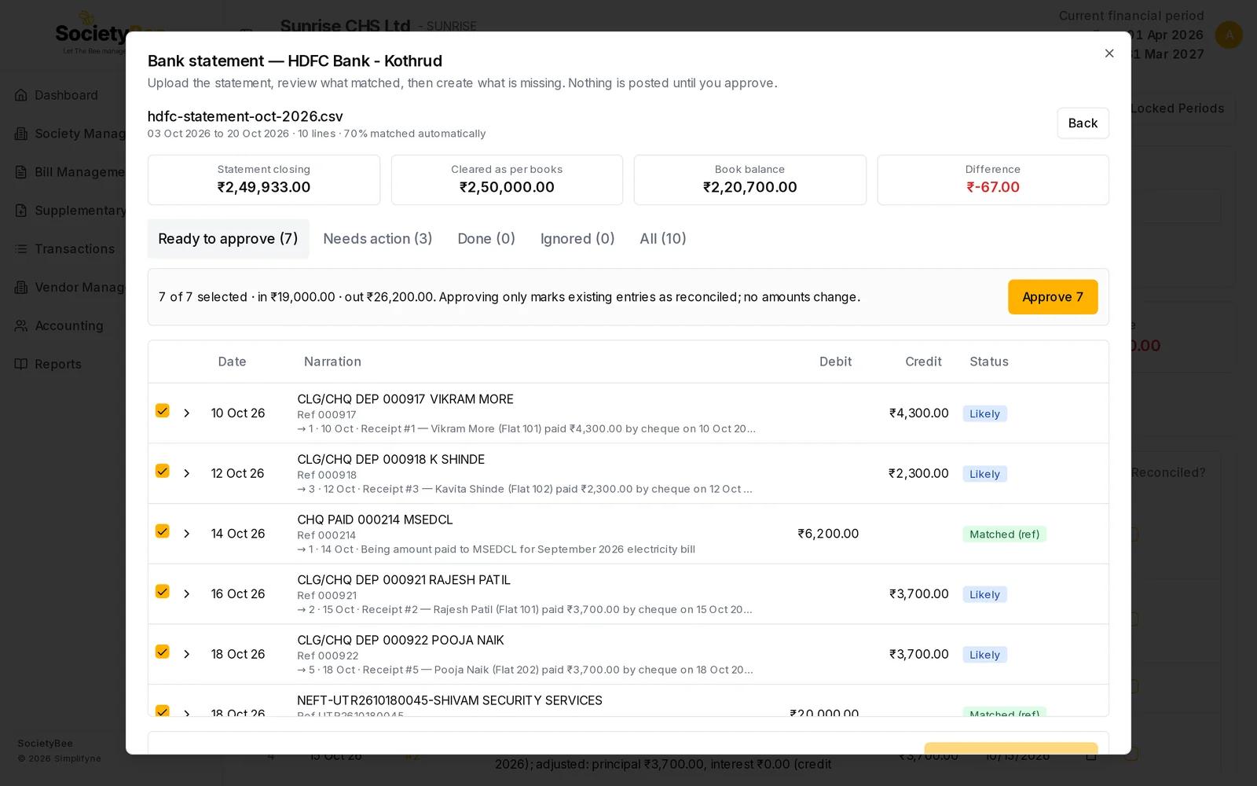This screenshot has height=786, width=1257.
Task: Expand the MSEDCL cheque row details
Action: click(x=187, y=534)
